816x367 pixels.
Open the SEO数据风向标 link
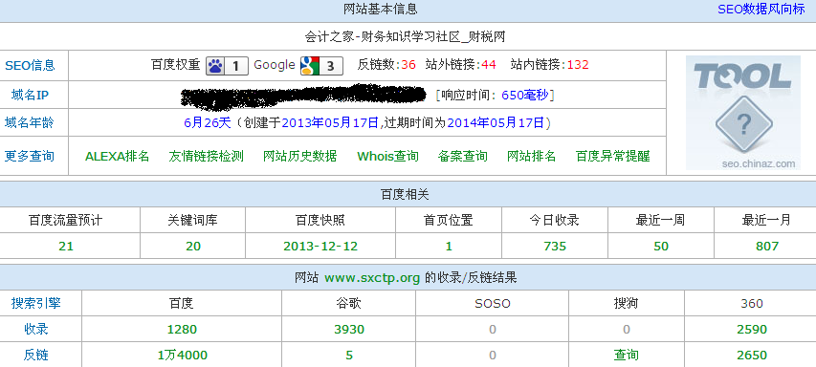[761, 10]
